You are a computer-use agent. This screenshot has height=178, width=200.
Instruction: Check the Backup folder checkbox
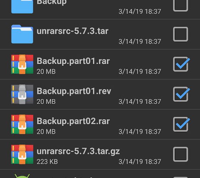pyautogui.click(x=180, y=6)
